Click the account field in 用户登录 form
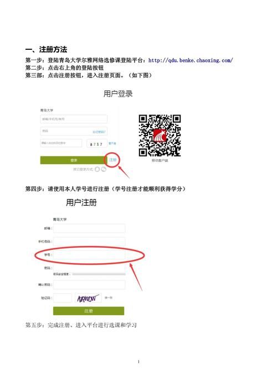 (x=74, y=119)
